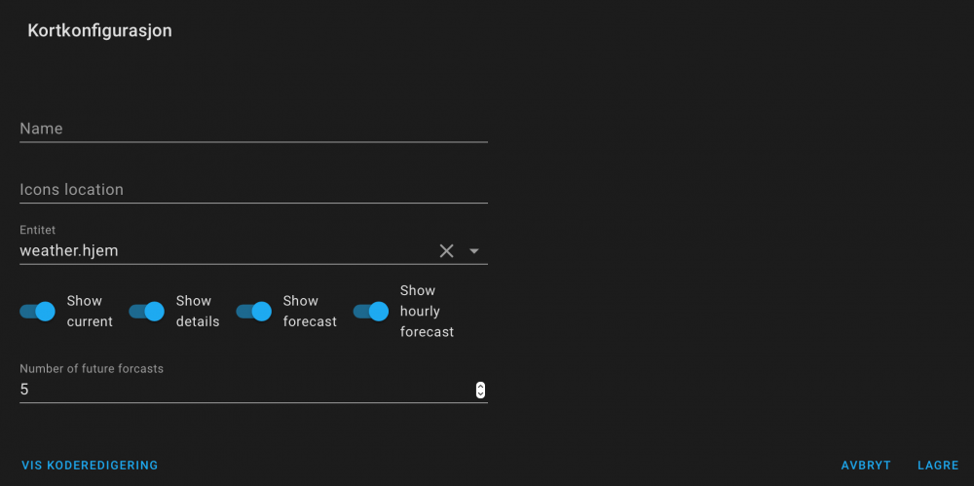Turn off the Show details switch
This screenshot has width=974, height=486.
[x=147, y=312]
